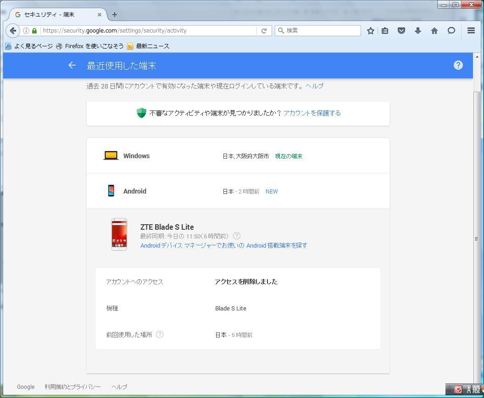Click help icon beside 前回使用した場所

tap(160, 334)
